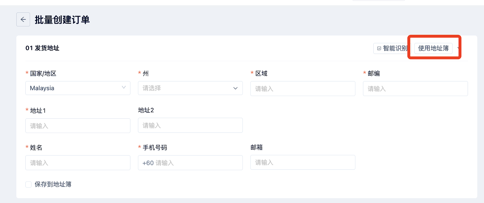The height and width of the screenshot is (203, 484).
Task: Focus the 区域 input field
Action: tap(303, 89)
